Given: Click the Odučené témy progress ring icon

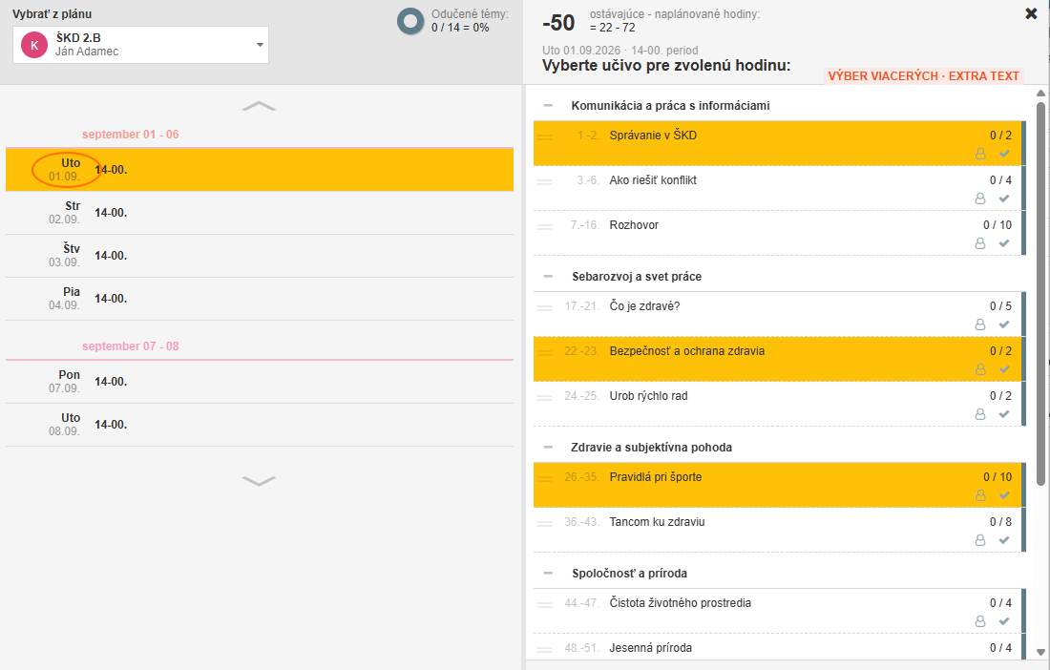Looking at the screenshot, I should tap(410, 21).
